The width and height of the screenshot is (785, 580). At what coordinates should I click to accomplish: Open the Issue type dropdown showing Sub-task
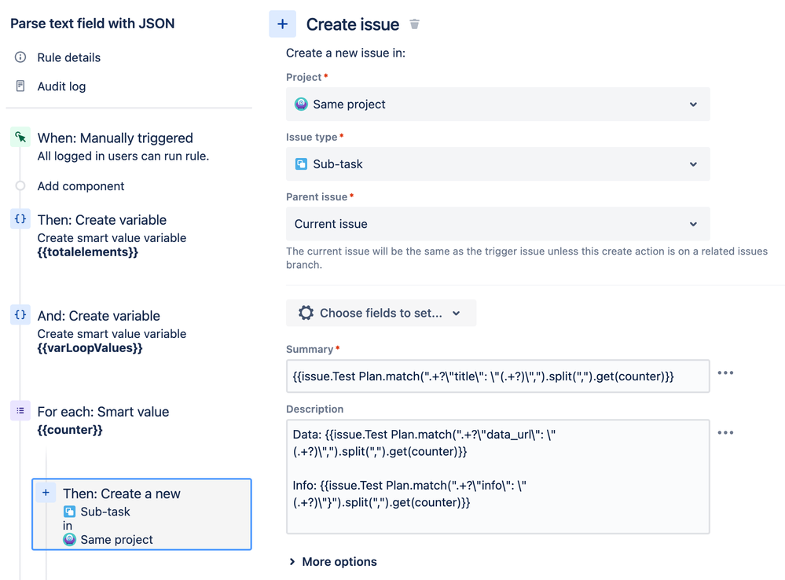coord(497,164)
